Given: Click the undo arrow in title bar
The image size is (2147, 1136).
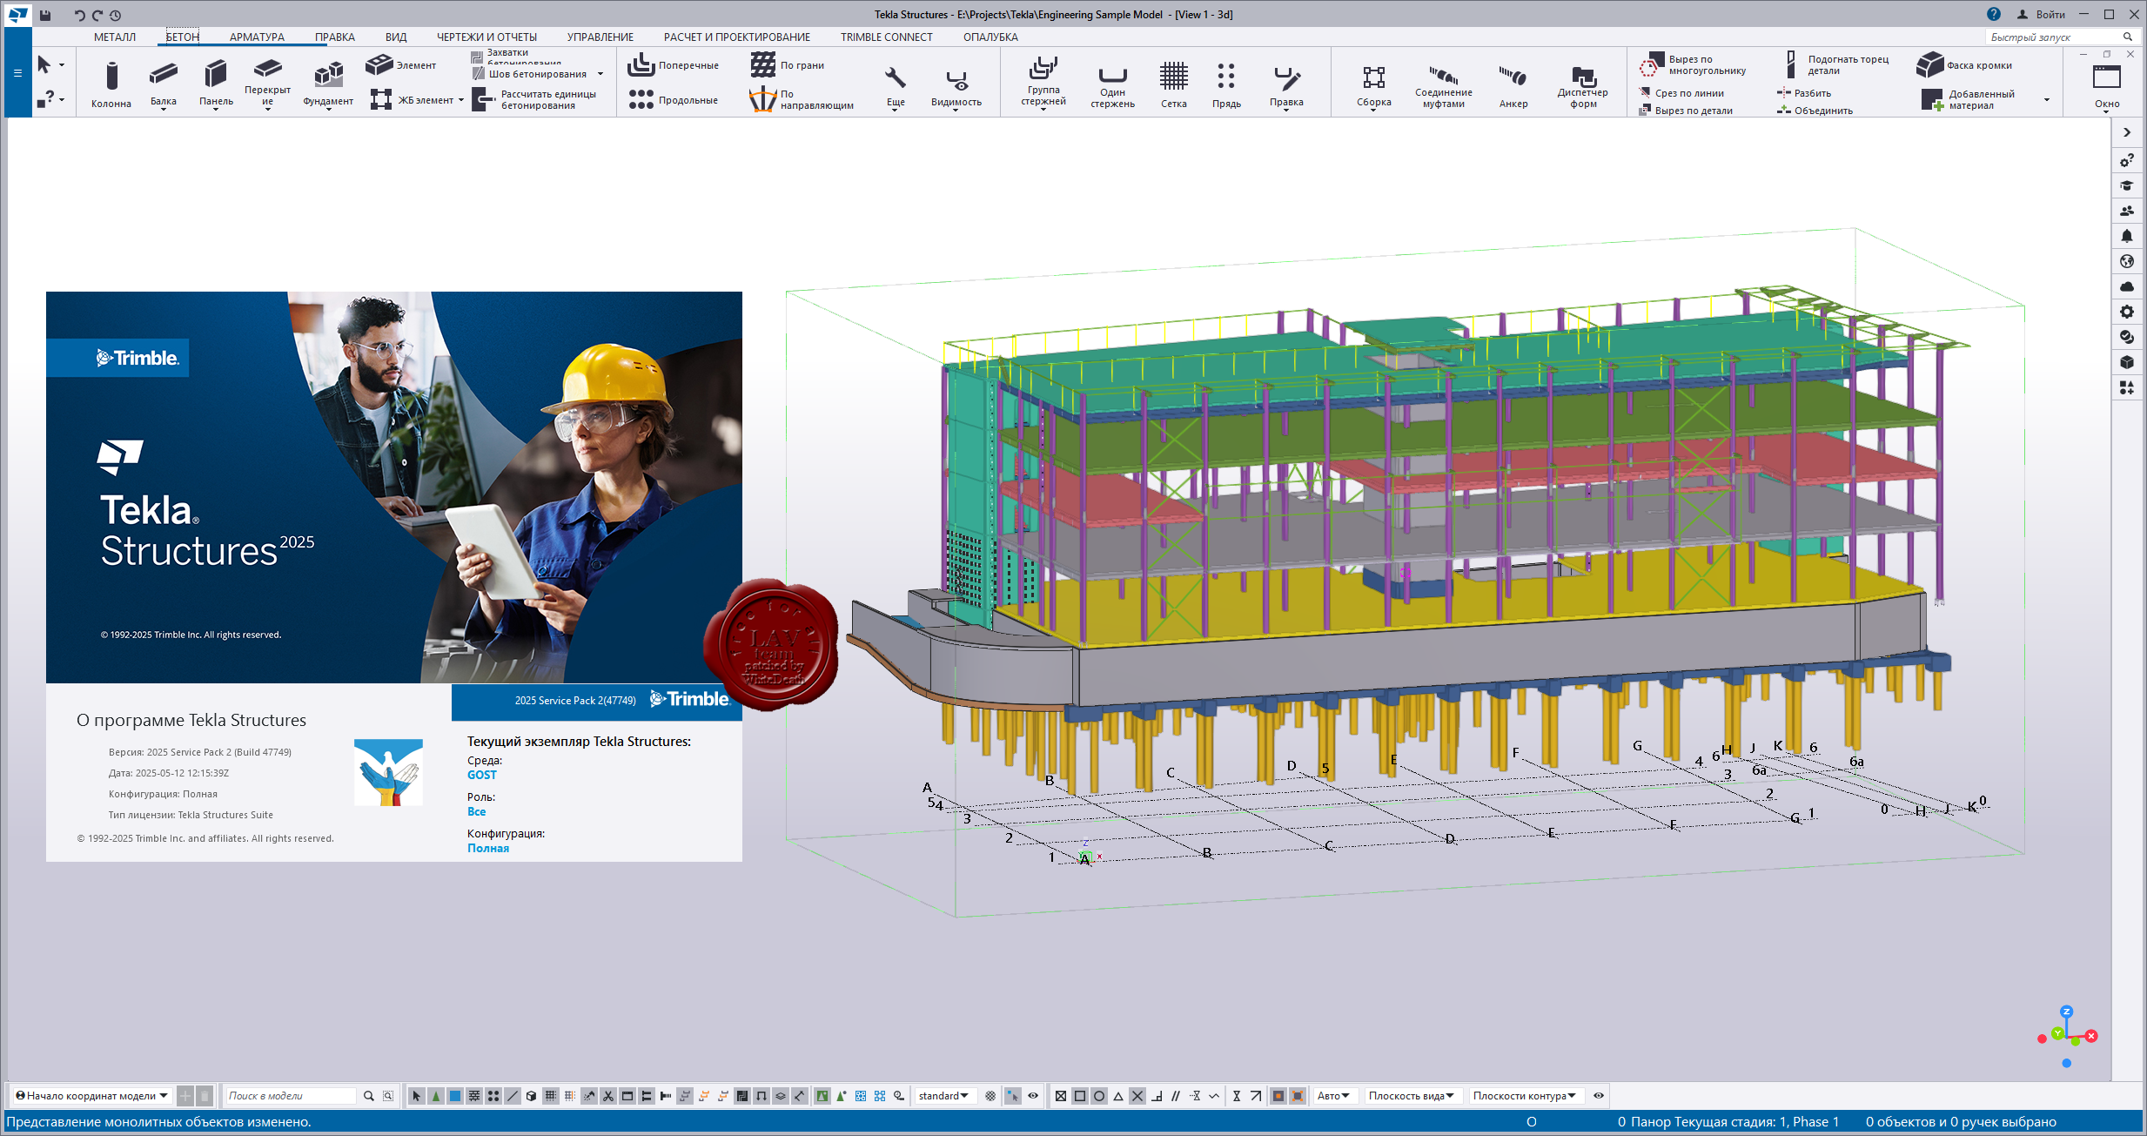Looking at the screenshot, I should click(79, 15).
